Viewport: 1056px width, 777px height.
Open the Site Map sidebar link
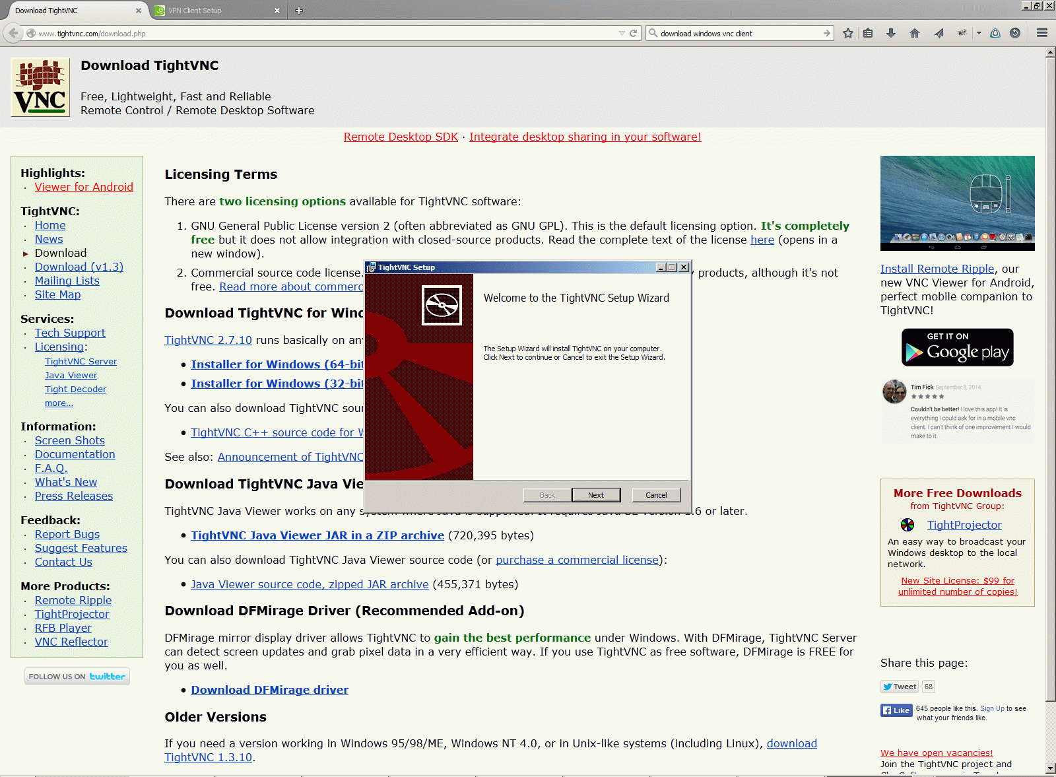[x=57, y=295]
